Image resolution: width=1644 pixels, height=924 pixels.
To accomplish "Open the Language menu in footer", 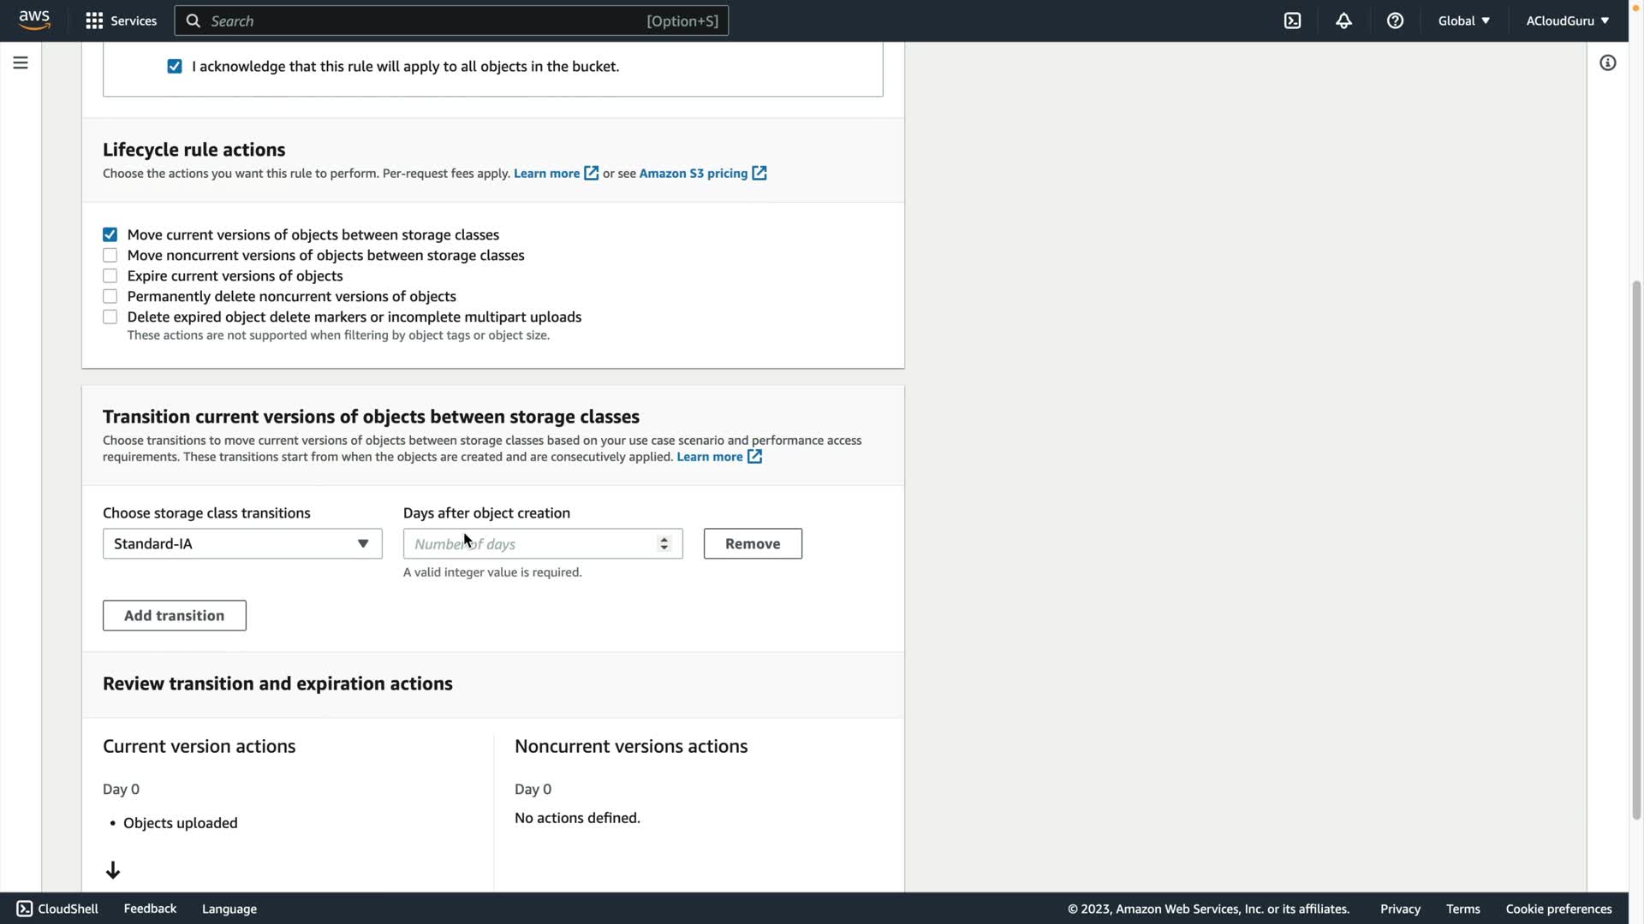I will [229, 909].
